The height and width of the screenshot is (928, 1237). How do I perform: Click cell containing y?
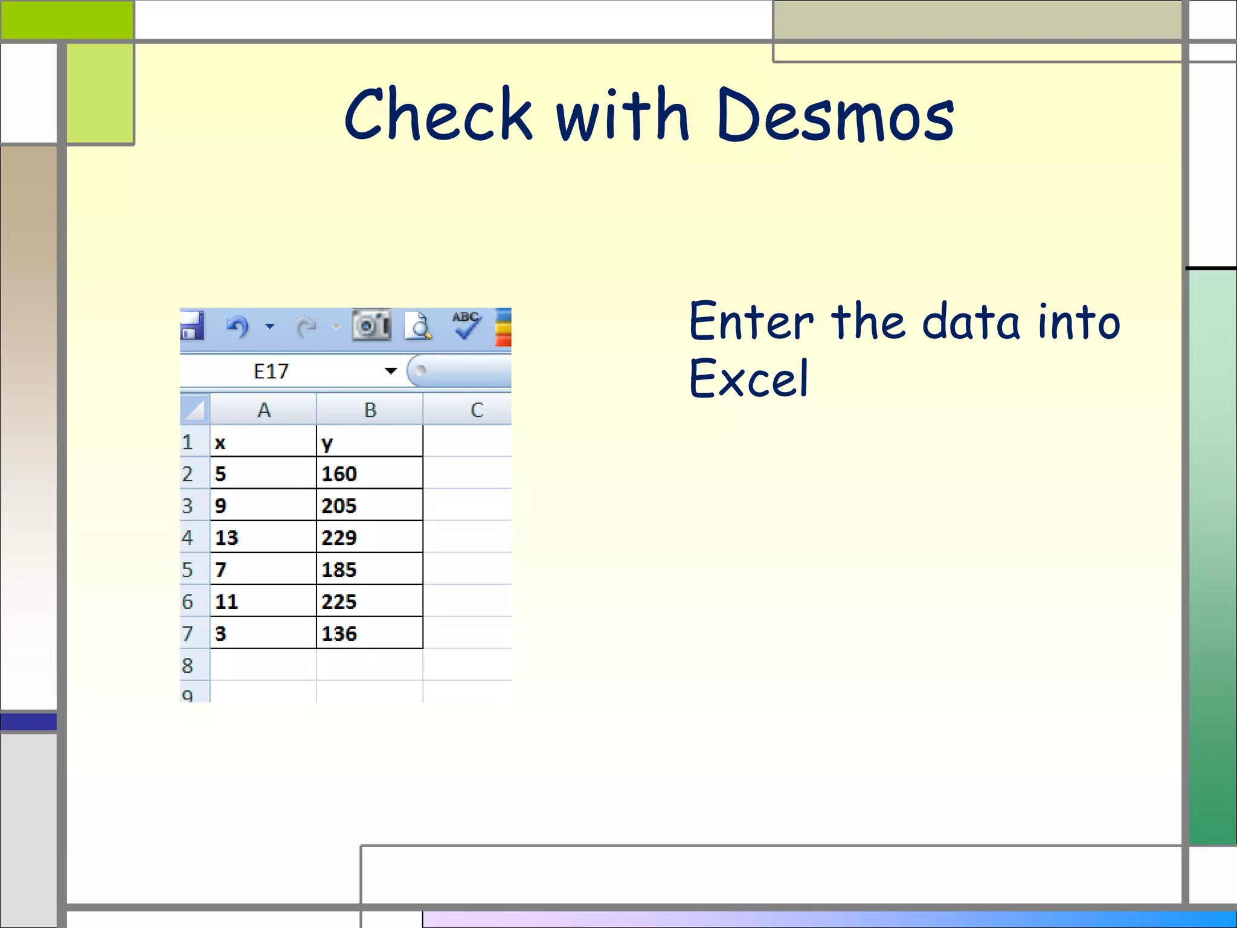370,442
